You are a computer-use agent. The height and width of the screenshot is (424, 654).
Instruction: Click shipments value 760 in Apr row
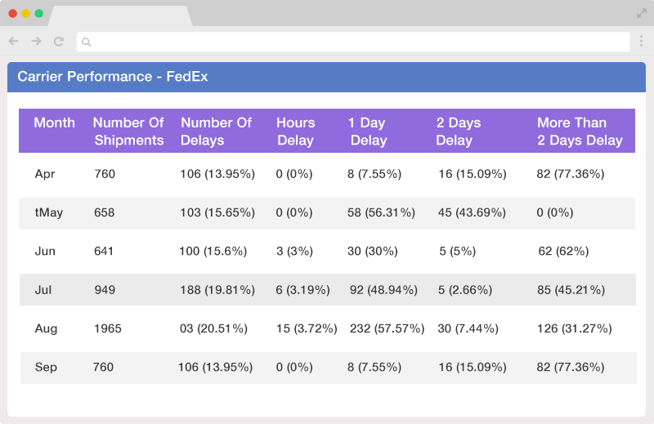(105, 174)
